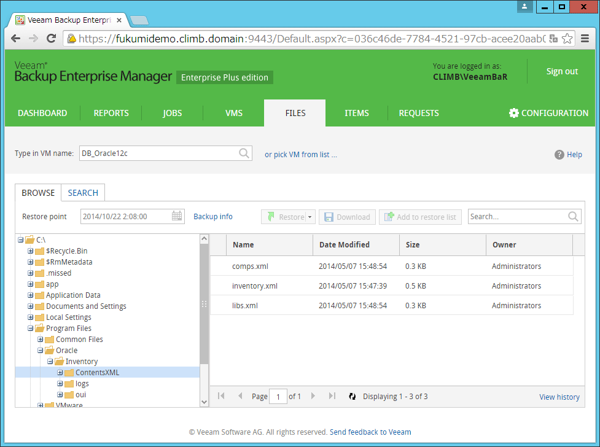The width and height of the screenshot is (600, 447).
Task: Collapse the C:\ root node
Action: (21, 240)
